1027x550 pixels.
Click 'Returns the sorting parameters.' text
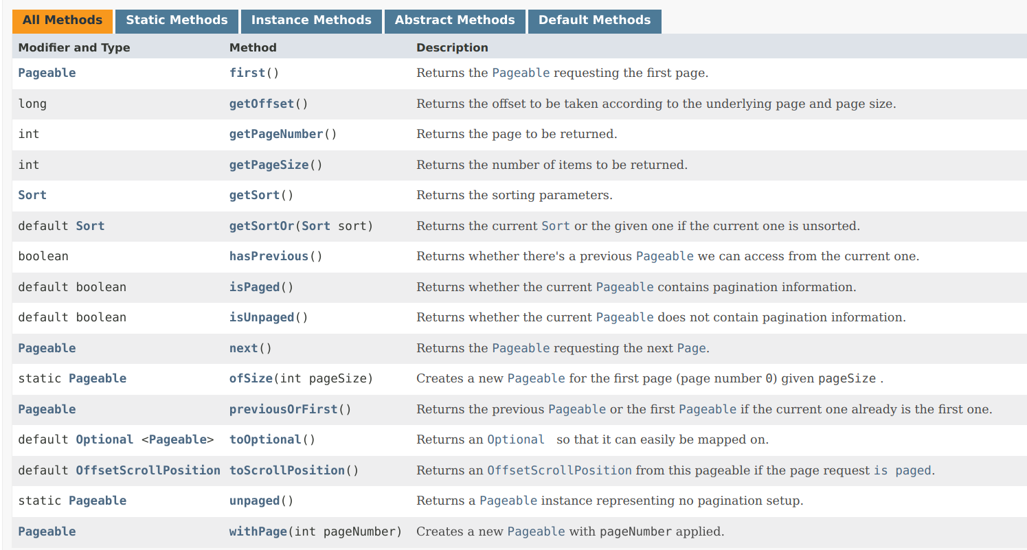(x=515, y=195)
